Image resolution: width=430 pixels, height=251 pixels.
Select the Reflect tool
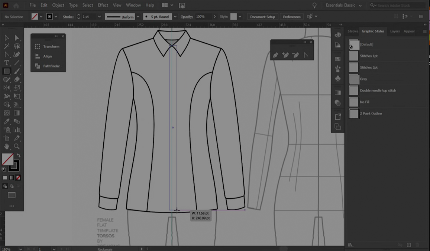coord(7,88)
